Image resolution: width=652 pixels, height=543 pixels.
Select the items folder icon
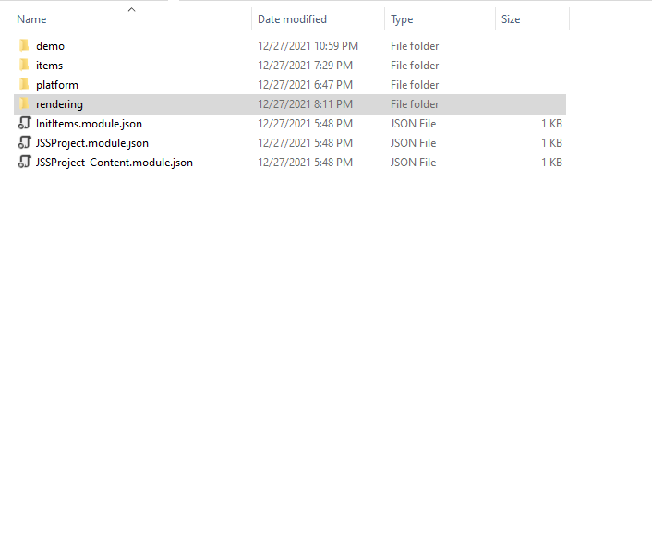pos(24,65)
